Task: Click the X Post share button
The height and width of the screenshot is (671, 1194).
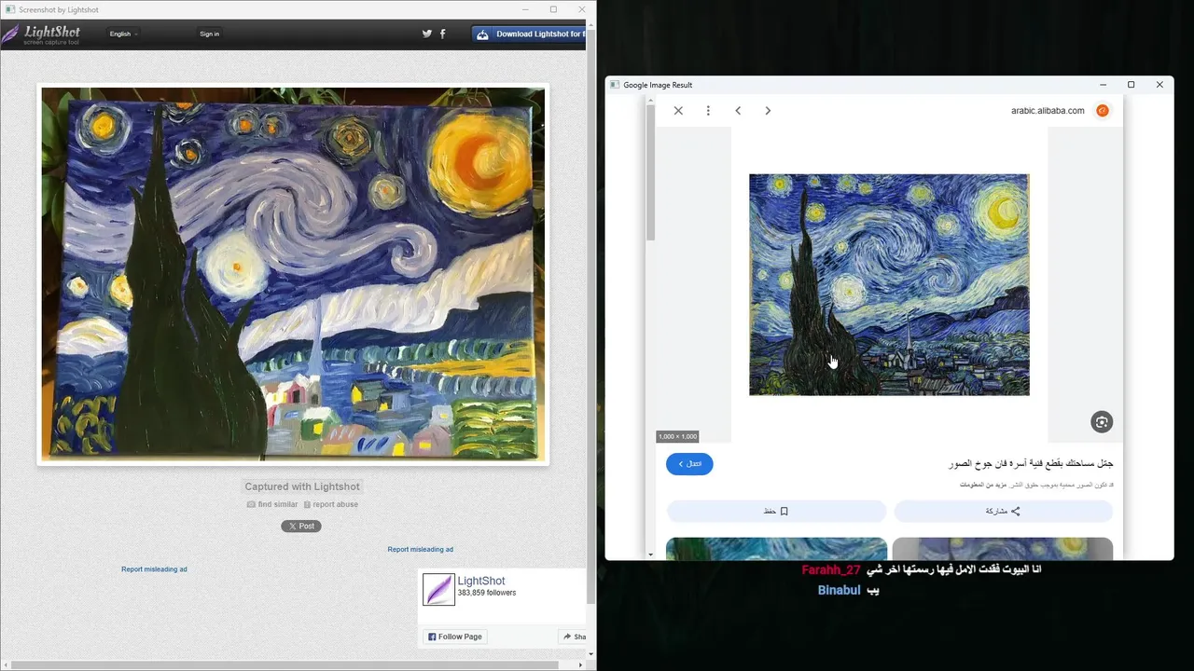Action: tap(301, 526)
